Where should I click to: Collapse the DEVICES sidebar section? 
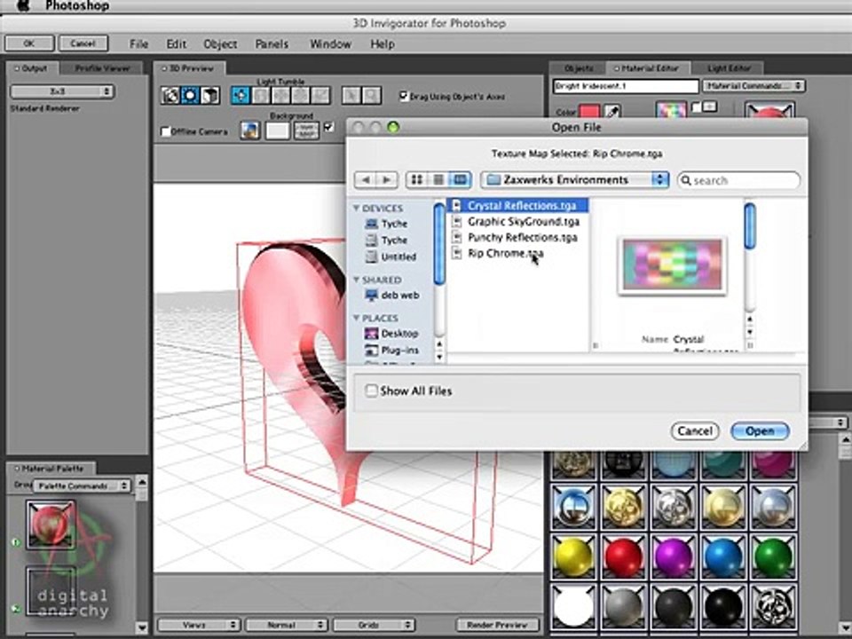pos(357,208)
